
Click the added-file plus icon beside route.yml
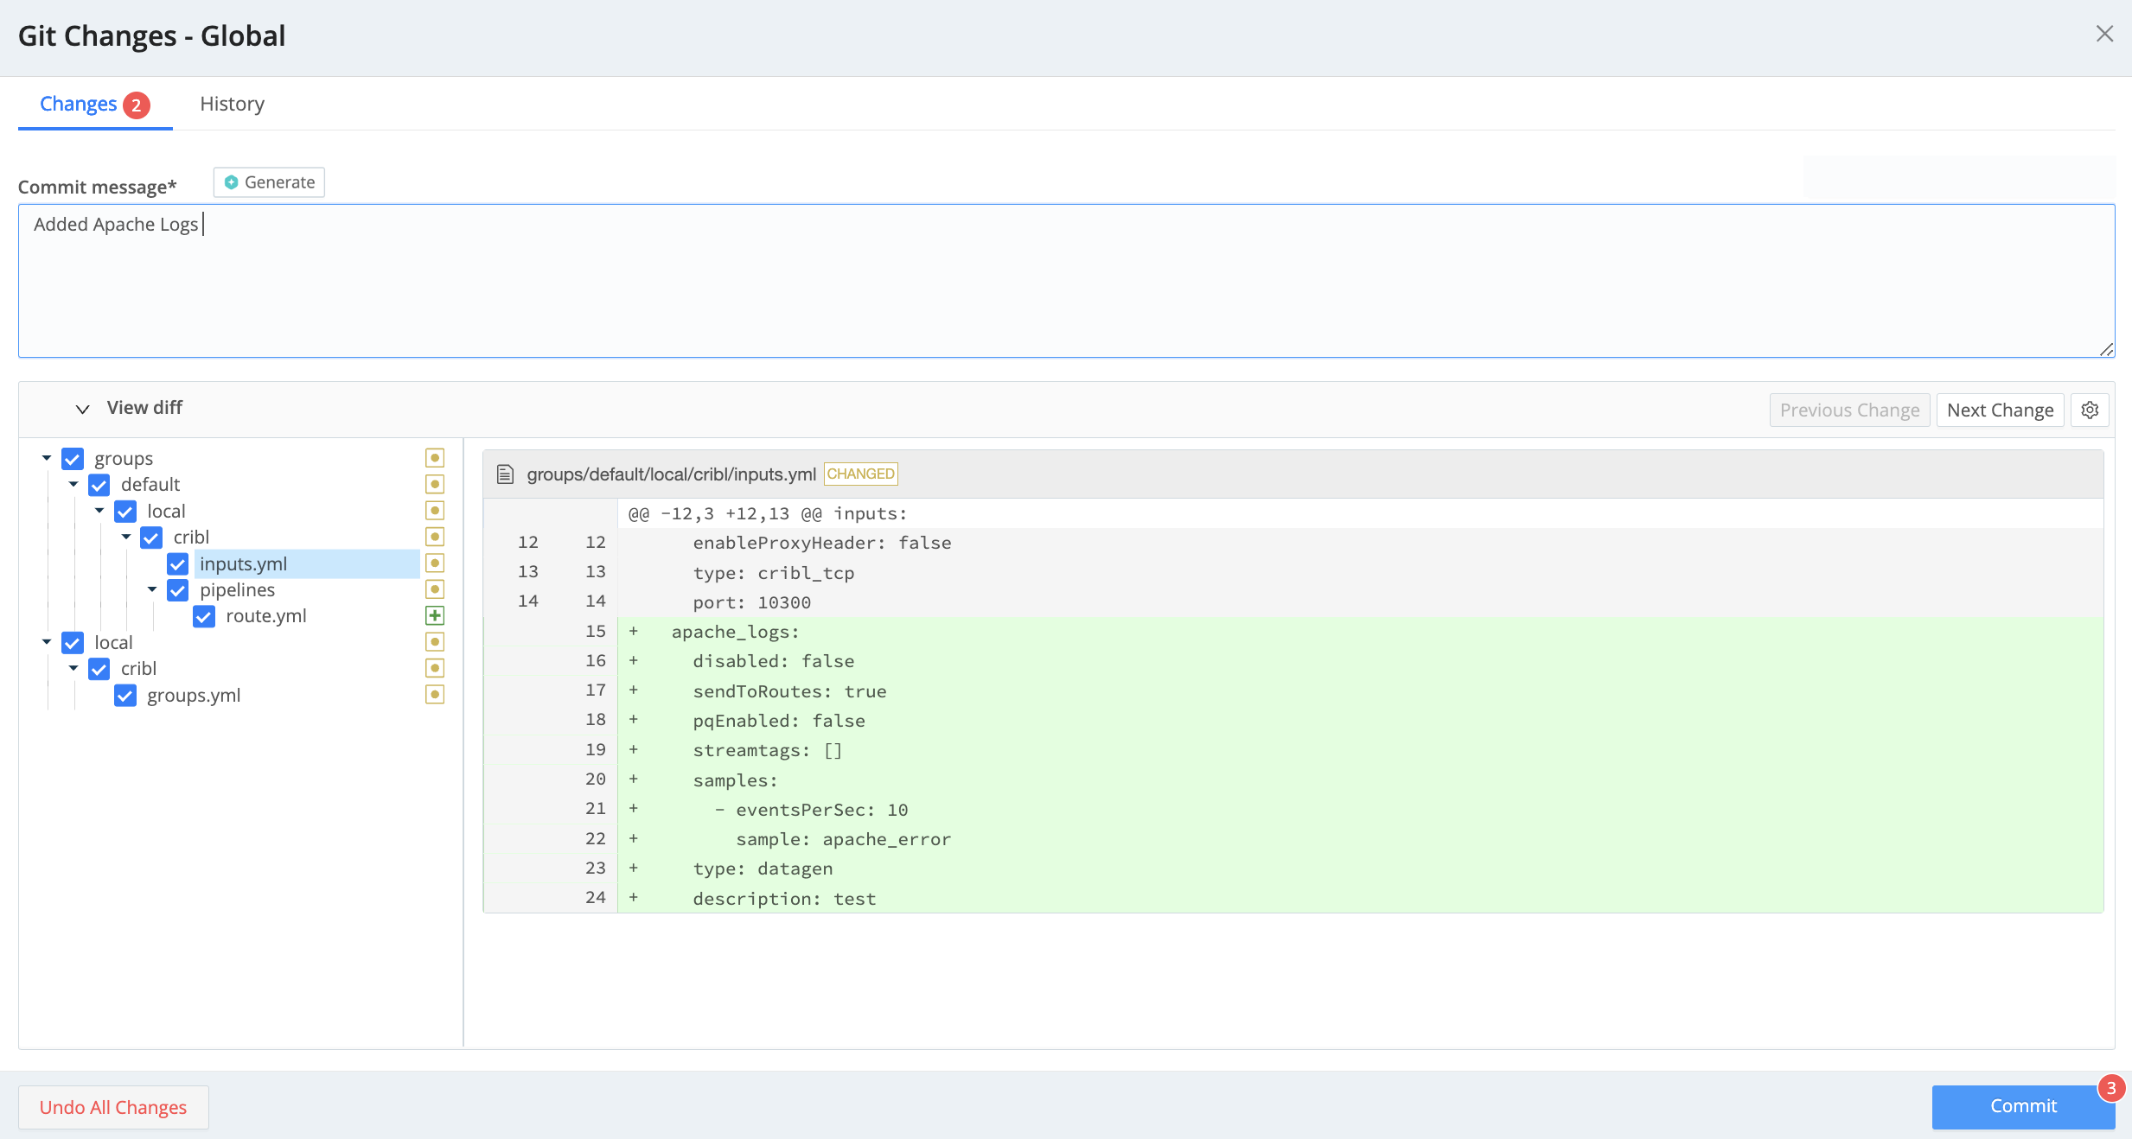pyautogui.click(x=435, y=615)
